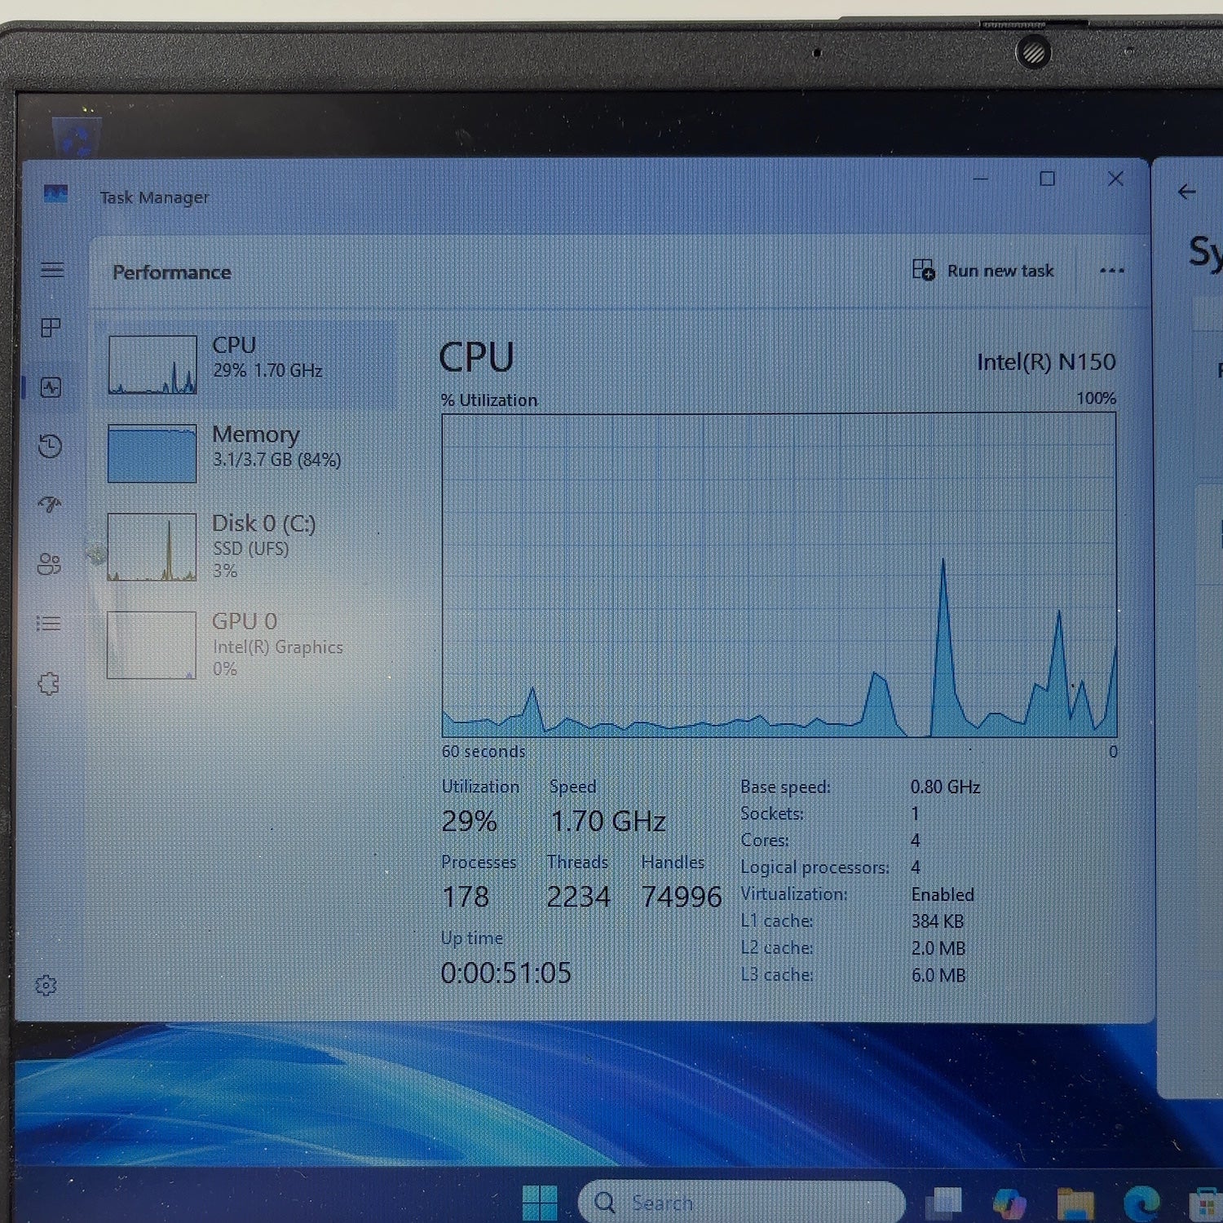Click the Sockets value 1
This screenshot has height=1223, width=1223.
tap(915, 814)
